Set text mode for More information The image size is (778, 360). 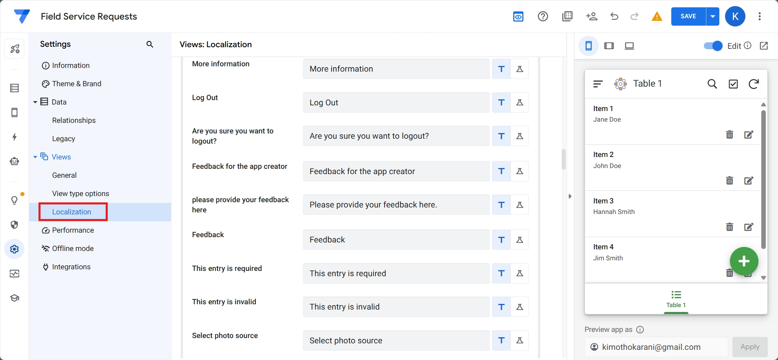(501, 69)
